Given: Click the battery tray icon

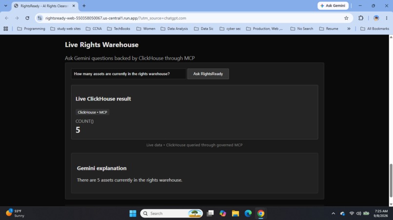Looking at the screenshot, I should 366,213.
